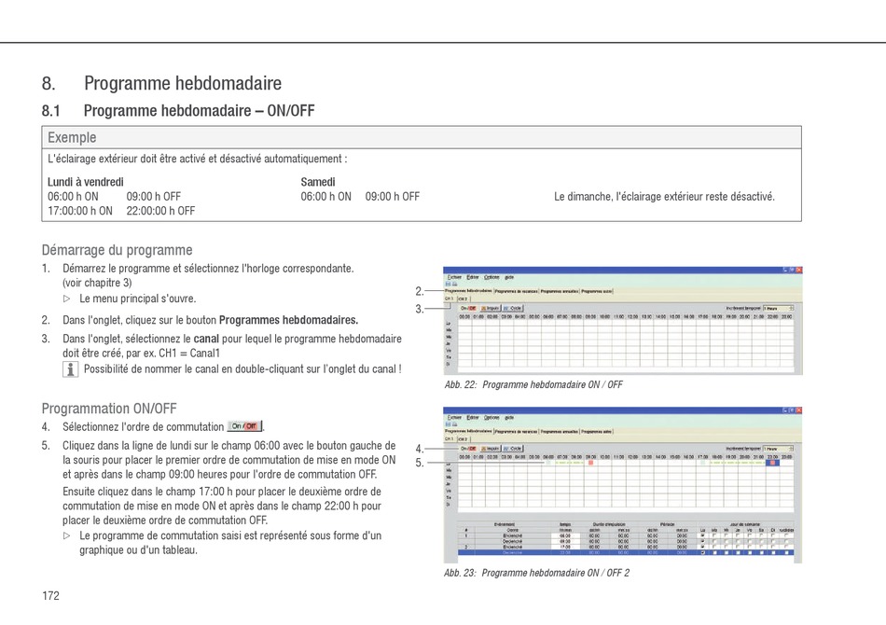The height and width of the screenshot is (625, 886).
Task: Toggle Lu checkbox in the highlighted 22:00 Déclenché row
Action: click(x=703, y=552)
